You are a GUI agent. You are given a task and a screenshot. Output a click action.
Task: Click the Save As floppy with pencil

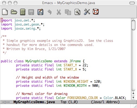(41, 12)
